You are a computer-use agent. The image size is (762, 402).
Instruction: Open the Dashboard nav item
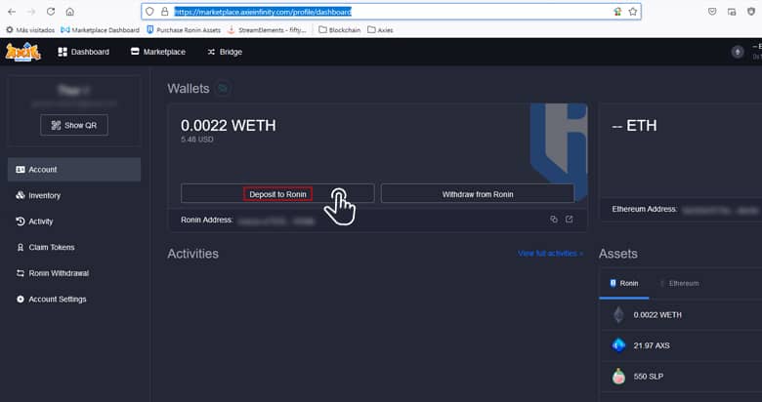pos(84,52)
